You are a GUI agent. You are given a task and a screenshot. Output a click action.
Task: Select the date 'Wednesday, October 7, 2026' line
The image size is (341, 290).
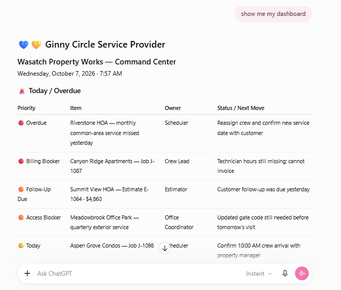(x=70, y=74)
